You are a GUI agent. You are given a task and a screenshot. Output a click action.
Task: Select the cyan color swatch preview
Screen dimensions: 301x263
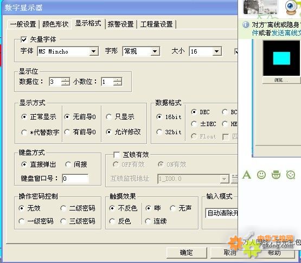[x=281, y=58]
